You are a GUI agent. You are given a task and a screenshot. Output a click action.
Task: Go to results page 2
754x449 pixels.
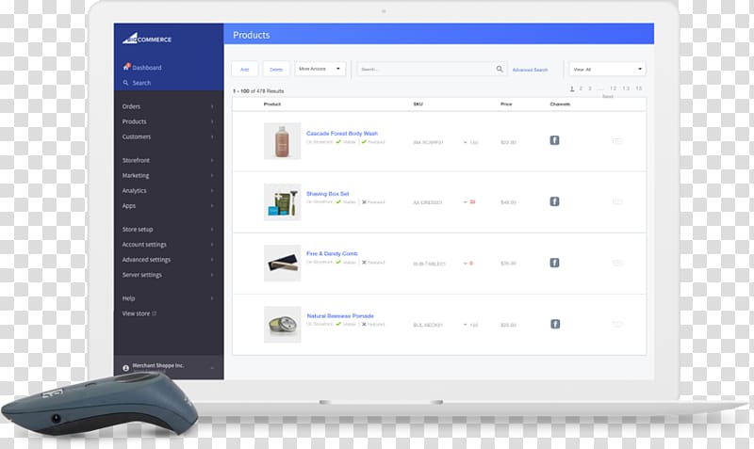tap(581, 88)
